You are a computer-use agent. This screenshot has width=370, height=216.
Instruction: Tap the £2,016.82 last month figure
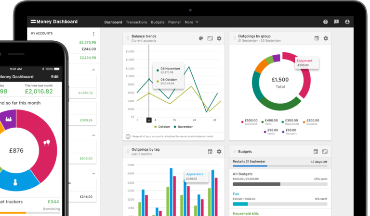click(39, 91)
